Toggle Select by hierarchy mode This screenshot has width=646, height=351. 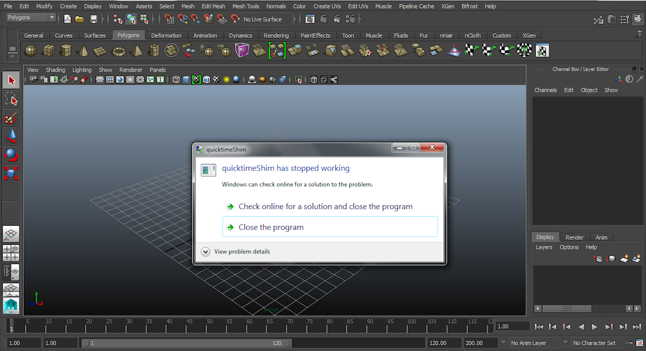tap(118, 19)
